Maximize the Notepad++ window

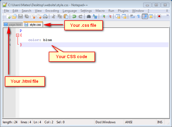pyautogui.click(x=156, y=5)
